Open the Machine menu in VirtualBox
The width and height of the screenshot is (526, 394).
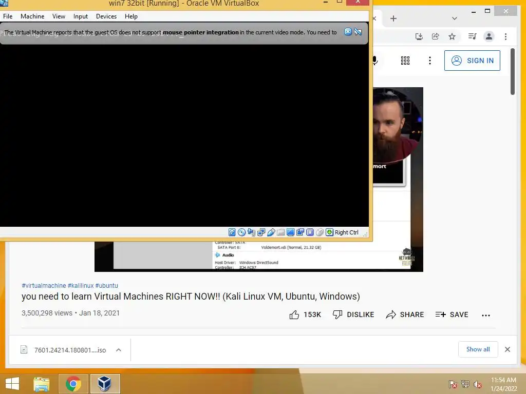32,16
